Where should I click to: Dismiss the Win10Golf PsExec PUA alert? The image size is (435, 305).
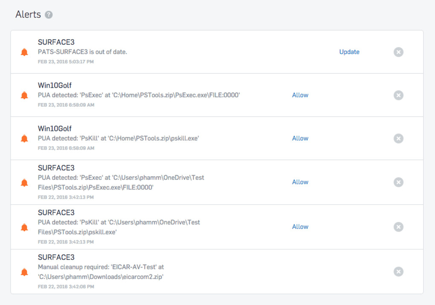pos(398,95)
